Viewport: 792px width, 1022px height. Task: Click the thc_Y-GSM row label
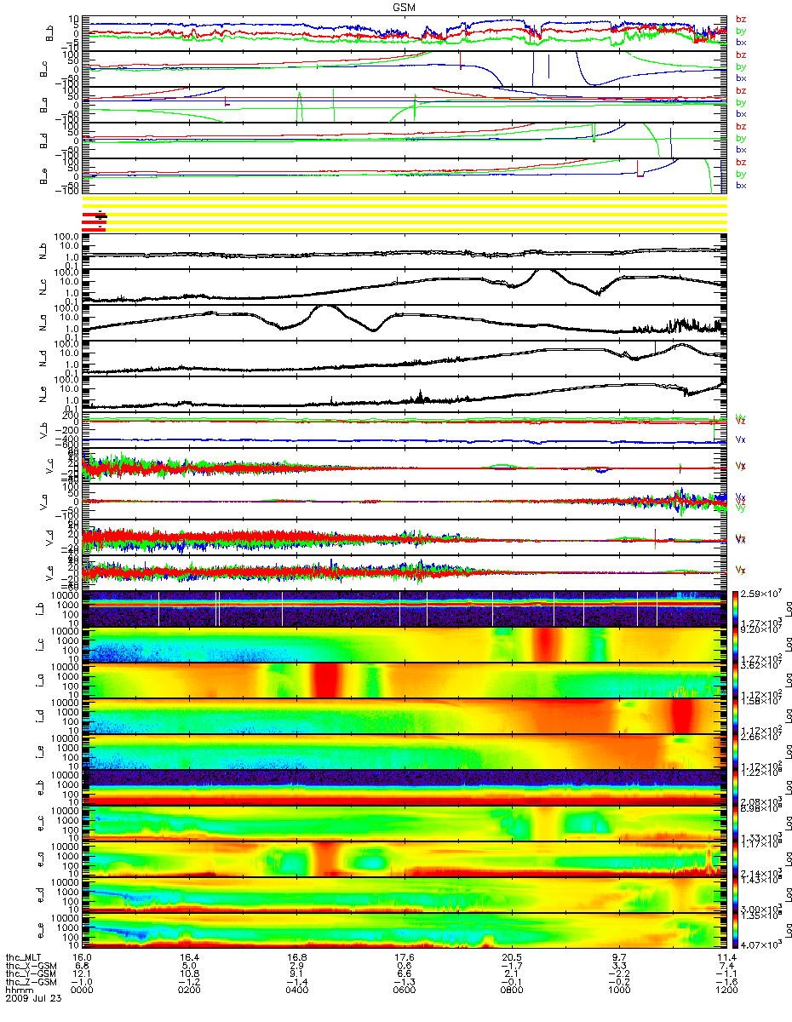tap(32, 973)
